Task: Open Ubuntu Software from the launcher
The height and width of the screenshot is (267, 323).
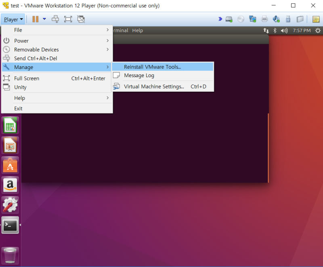Action: [x=10, y=165]
